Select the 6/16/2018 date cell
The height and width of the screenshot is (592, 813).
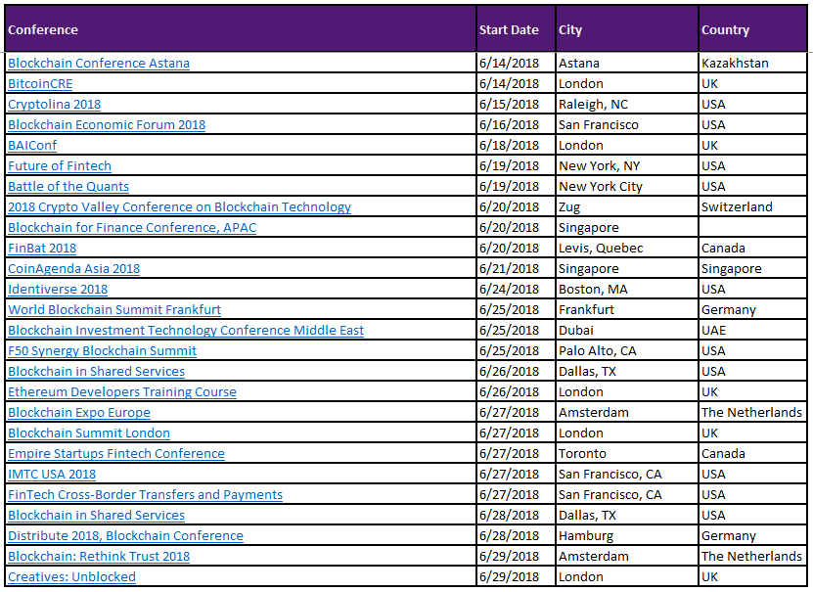(516, 125)
